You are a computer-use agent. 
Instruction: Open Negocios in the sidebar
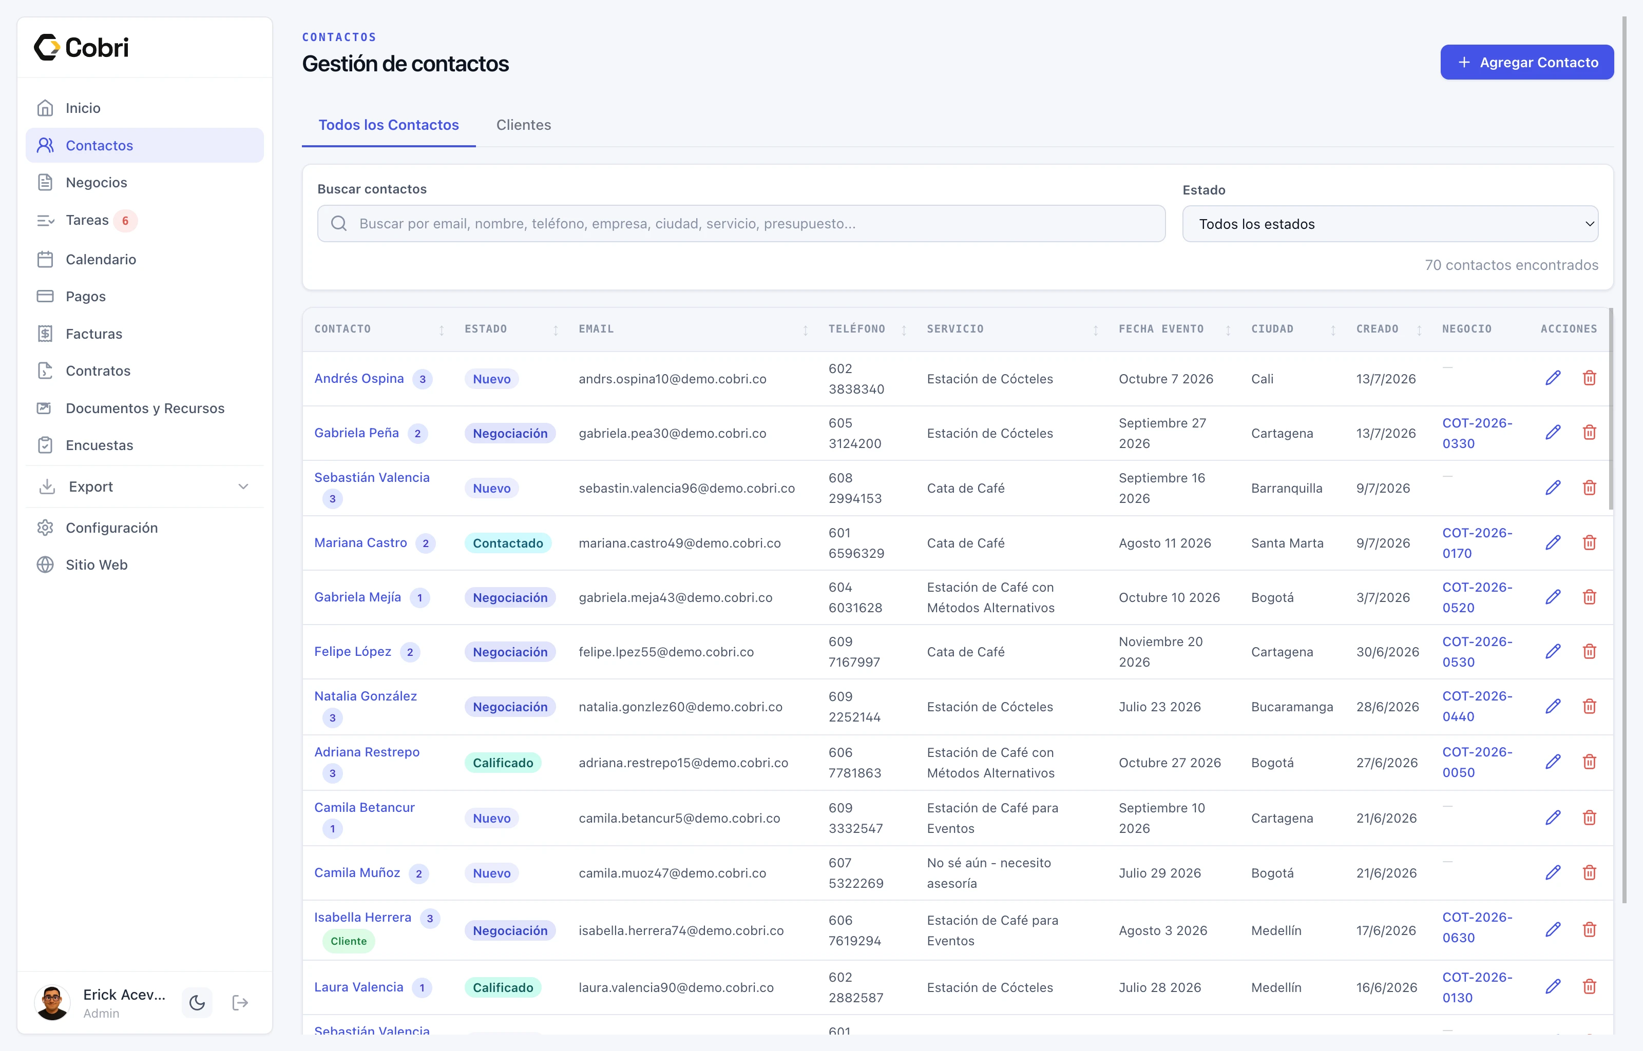coord(145,182)
